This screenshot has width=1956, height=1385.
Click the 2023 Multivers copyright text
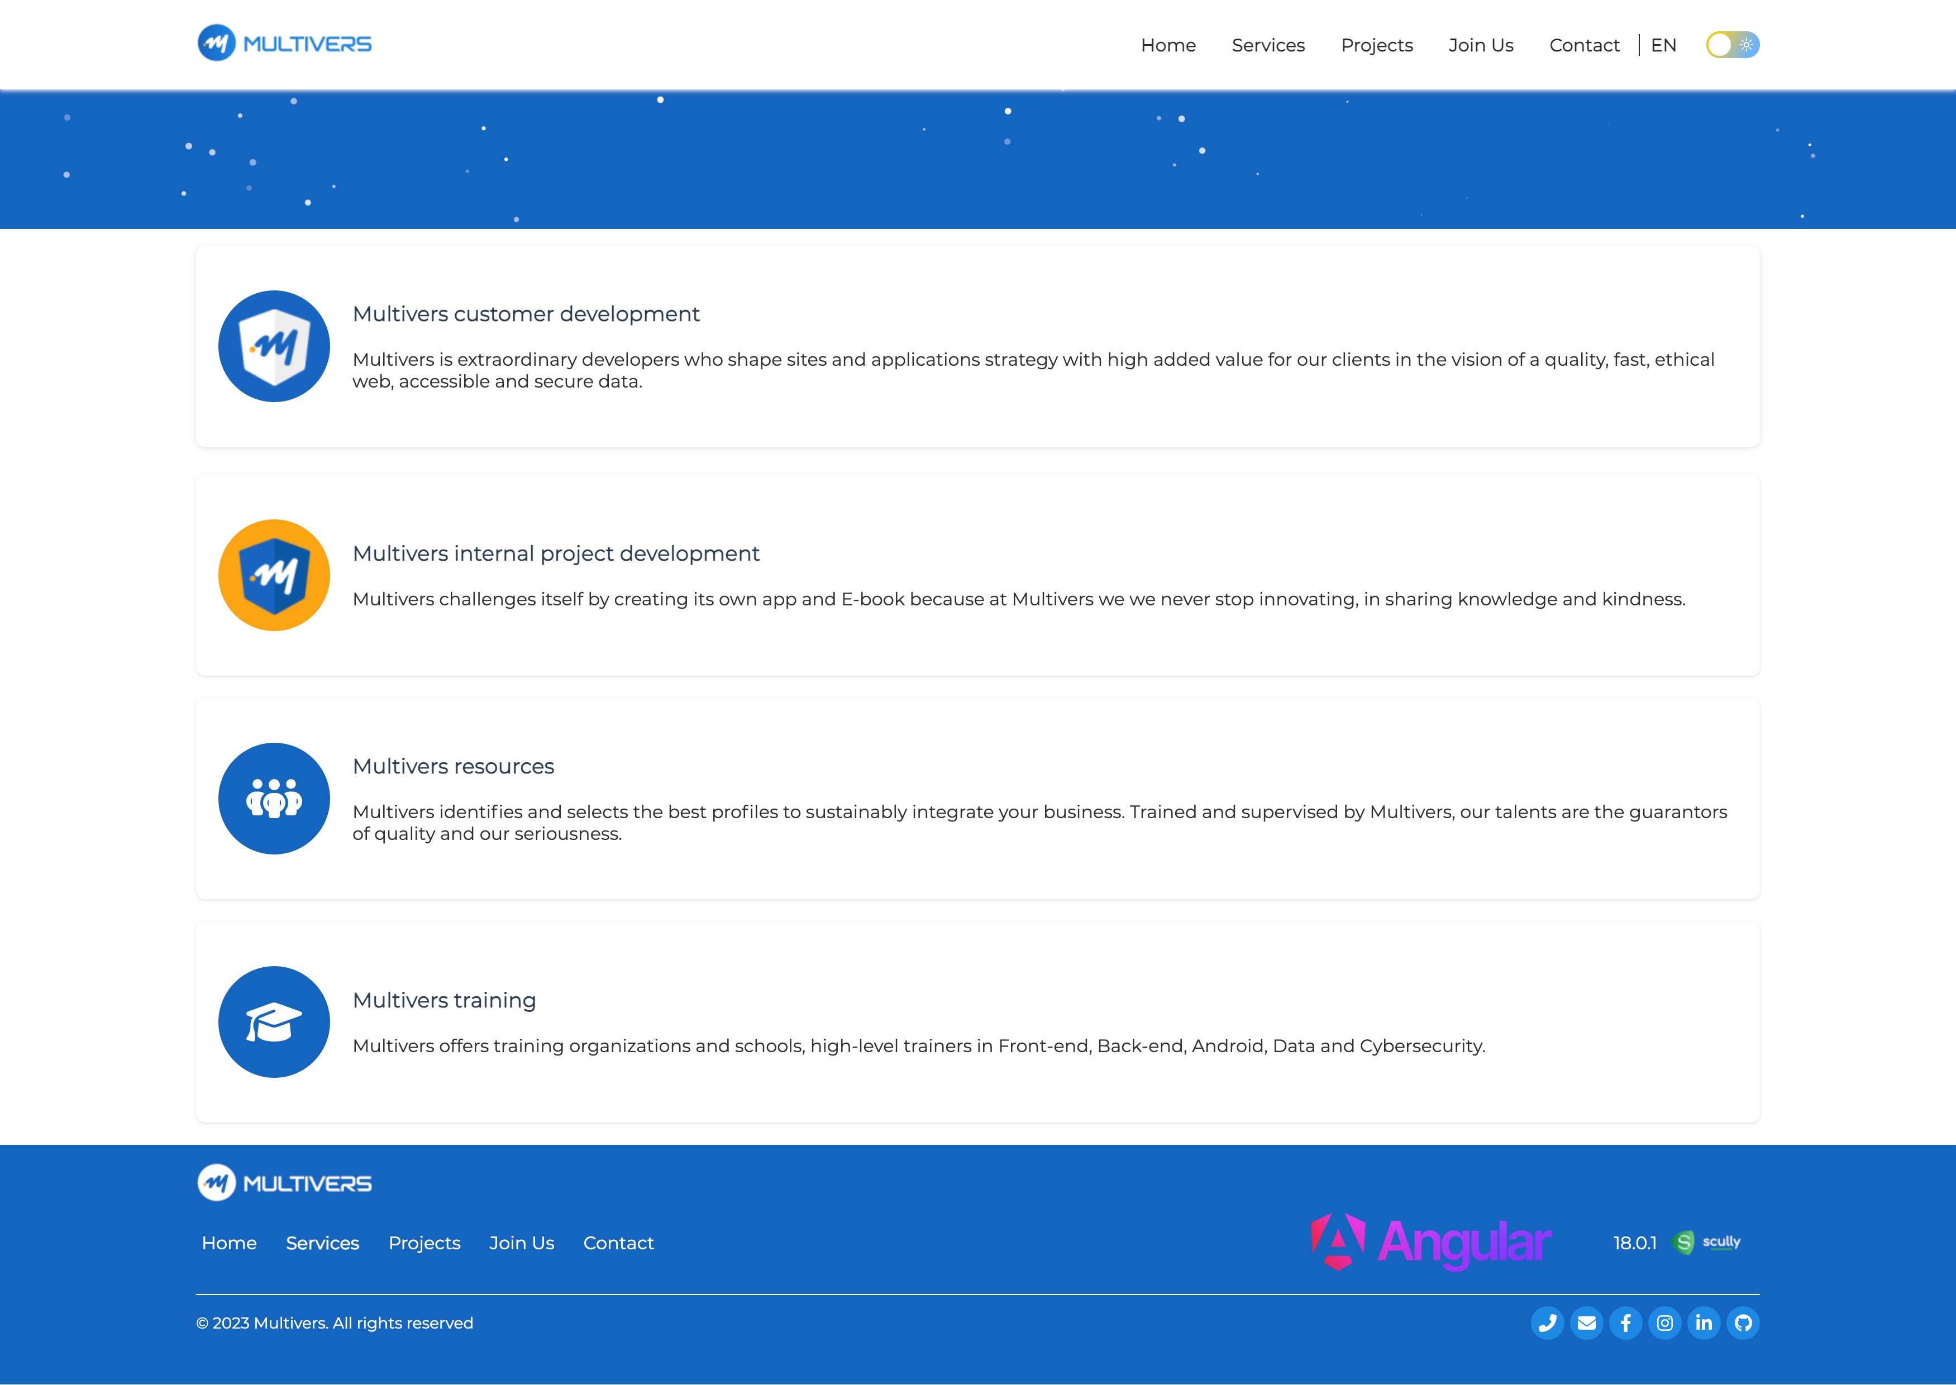[335, 1323]
